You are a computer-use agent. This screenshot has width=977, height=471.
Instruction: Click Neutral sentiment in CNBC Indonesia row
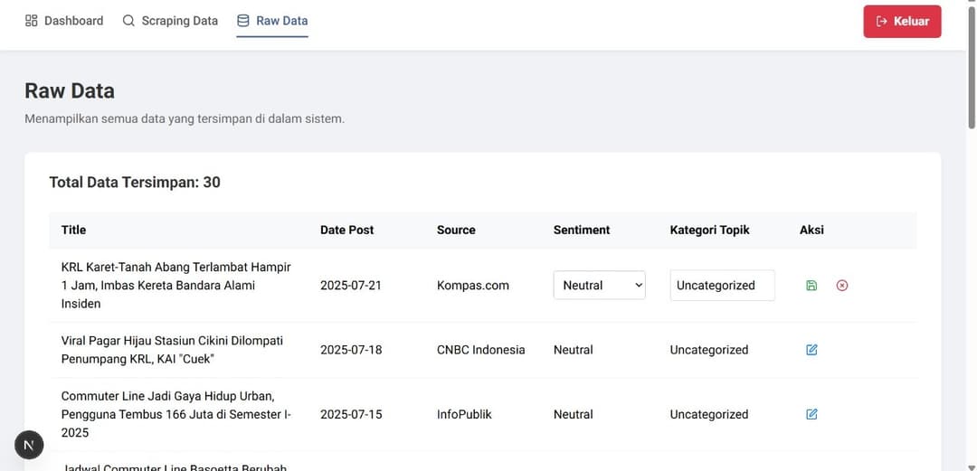(574, 350)
